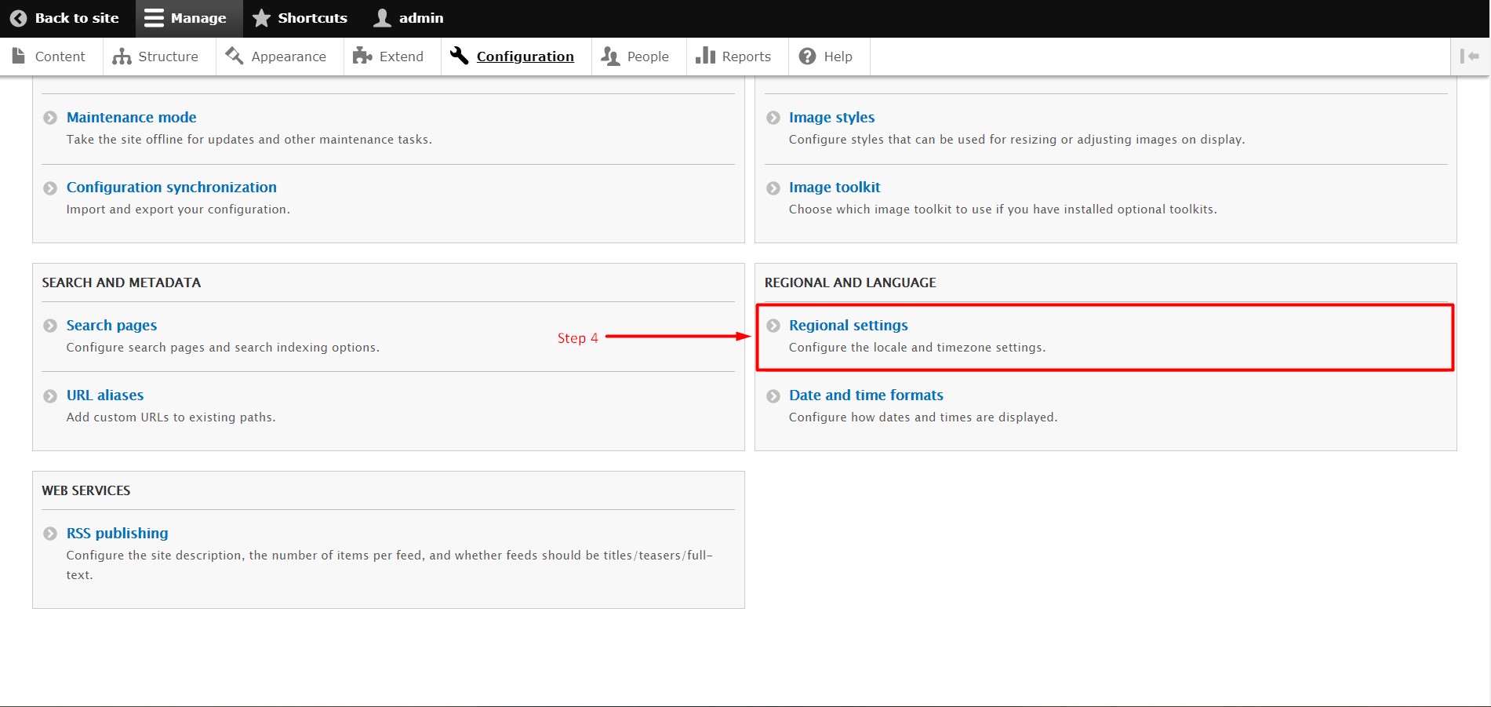Viewport: 1491px width, 707px height.
Task: Click the Back to site arrow icon
Action: [x=19, y=18]
